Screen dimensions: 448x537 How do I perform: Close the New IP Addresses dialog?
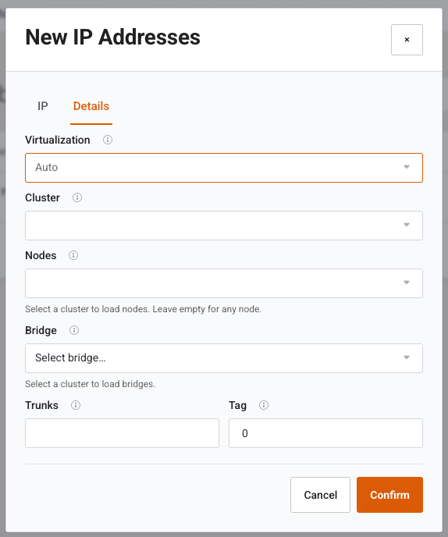[407, 40]
